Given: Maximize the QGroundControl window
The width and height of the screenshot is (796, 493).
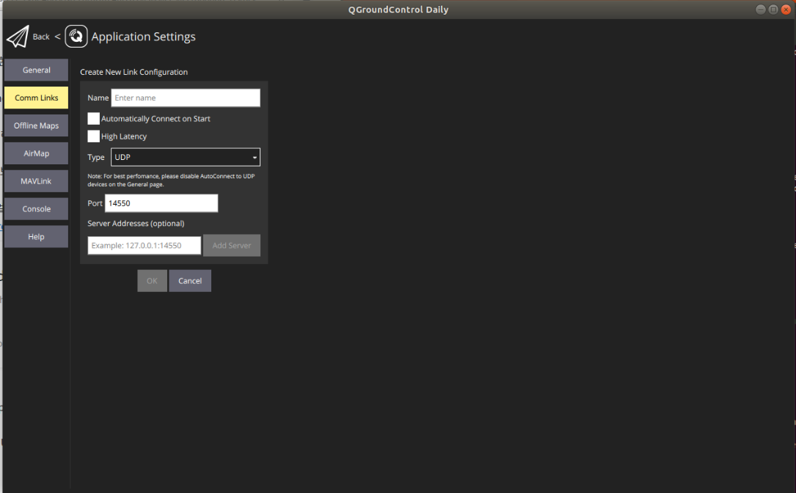Looking at the screenshot, I should point(773,10).
